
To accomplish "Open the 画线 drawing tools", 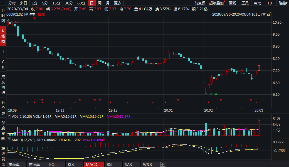I will (x=233, y=3).
